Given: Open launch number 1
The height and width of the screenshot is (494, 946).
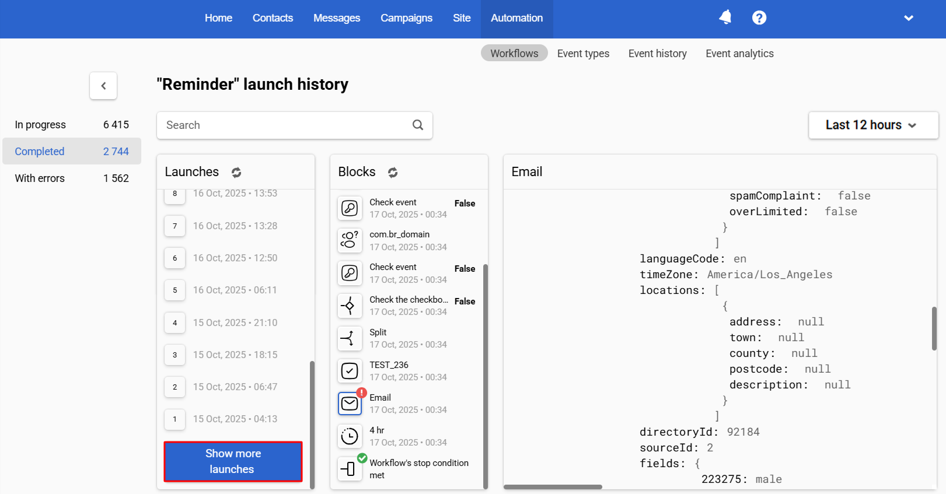Looking at the screenshot, I should point(174,419).
